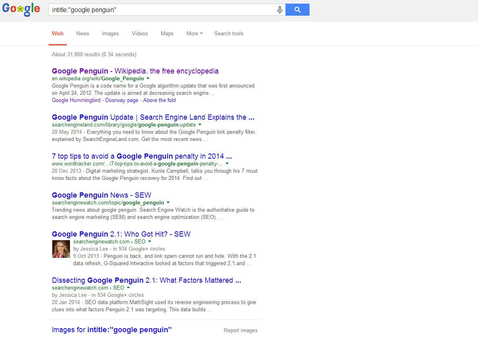
Task: Open the Maps tab
Action: tap(167, 33)
